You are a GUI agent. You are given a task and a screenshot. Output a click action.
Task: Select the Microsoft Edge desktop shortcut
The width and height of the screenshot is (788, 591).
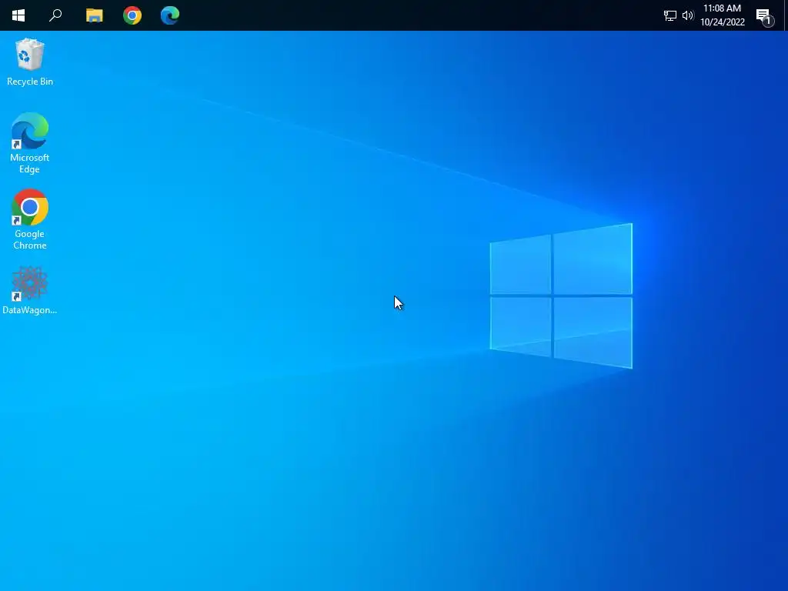click(30, 143)
